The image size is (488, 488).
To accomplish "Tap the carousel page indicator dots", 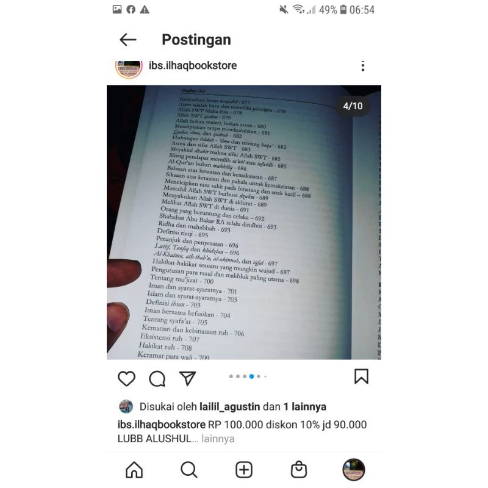I will 248,376.
